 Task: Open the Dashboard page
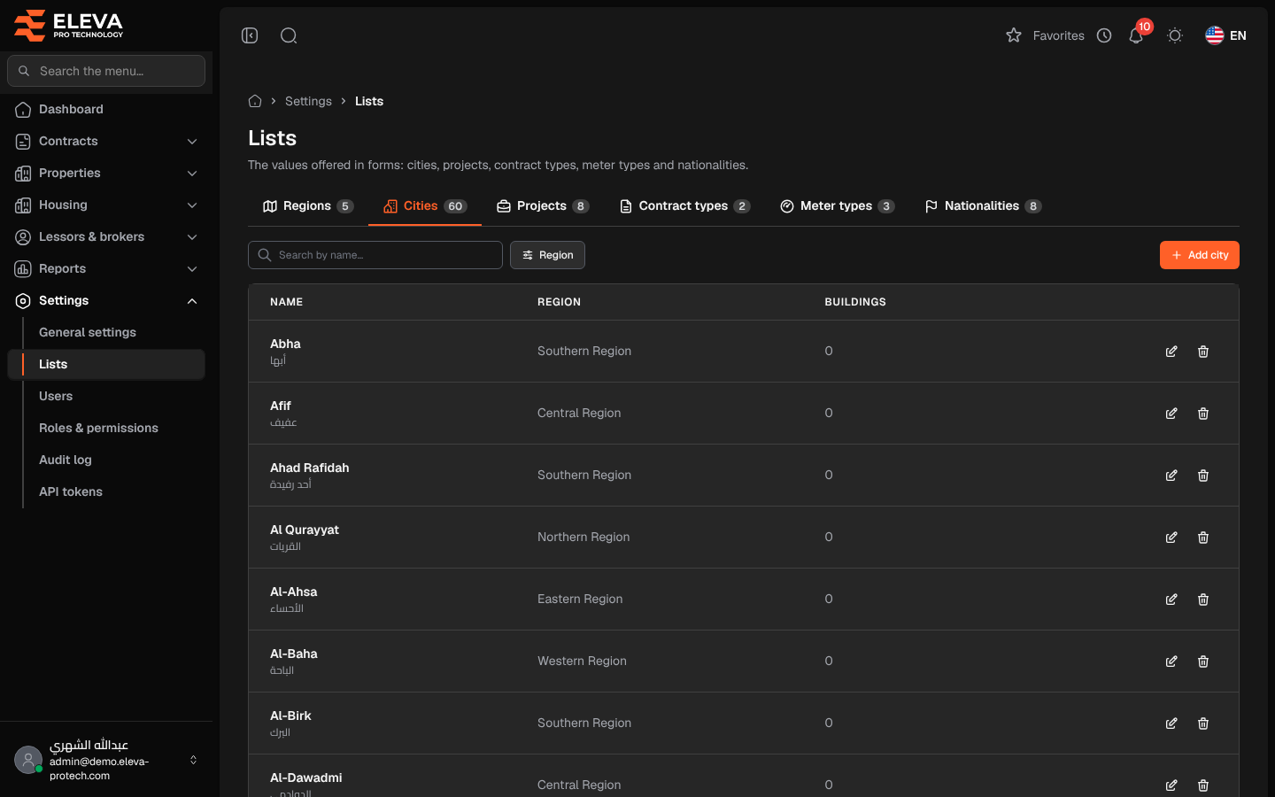coord(106,109)
